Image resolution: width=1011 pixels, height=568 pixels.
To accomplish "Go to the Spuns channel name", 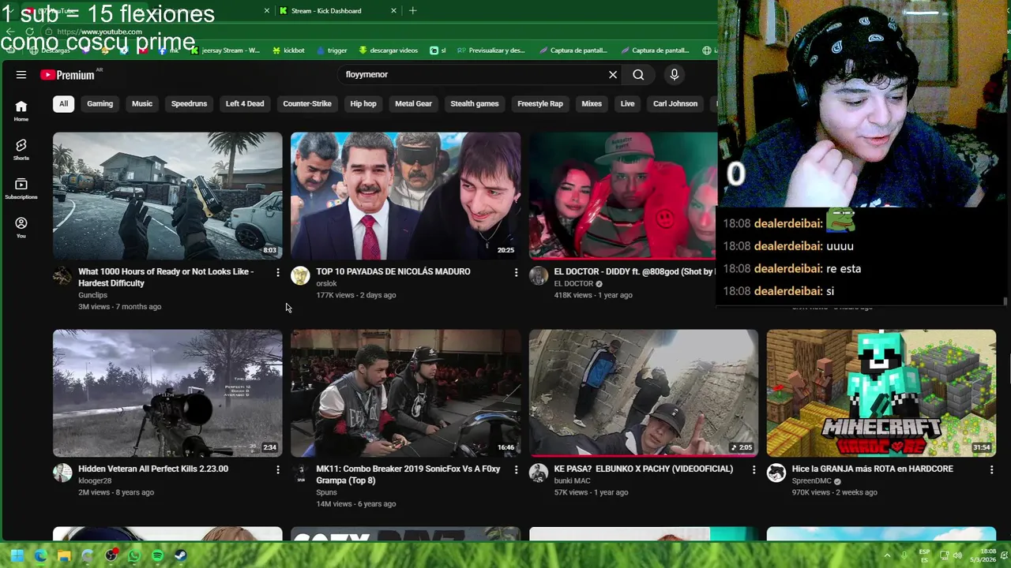I will pos(326,492).
